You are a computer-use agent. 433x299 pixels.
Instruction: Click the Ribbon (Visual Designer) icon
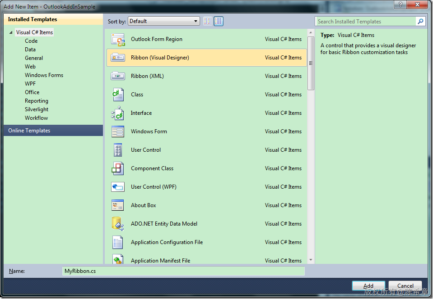118,58
